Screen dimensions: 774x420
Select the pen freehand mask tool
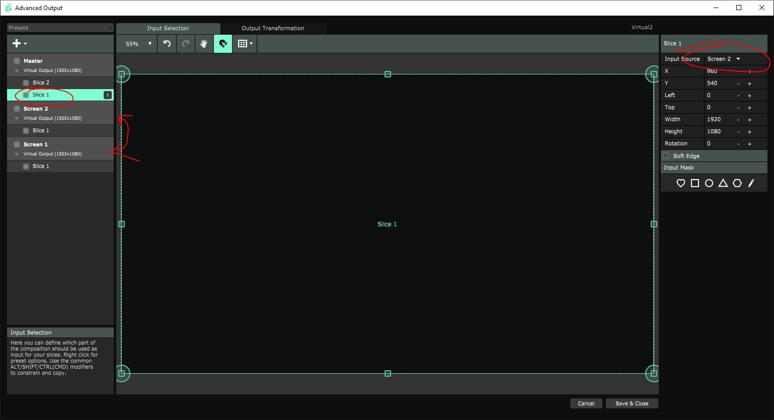751,183
